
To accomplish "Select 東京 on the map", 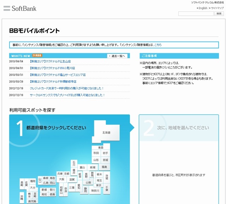I will point(99,185).
